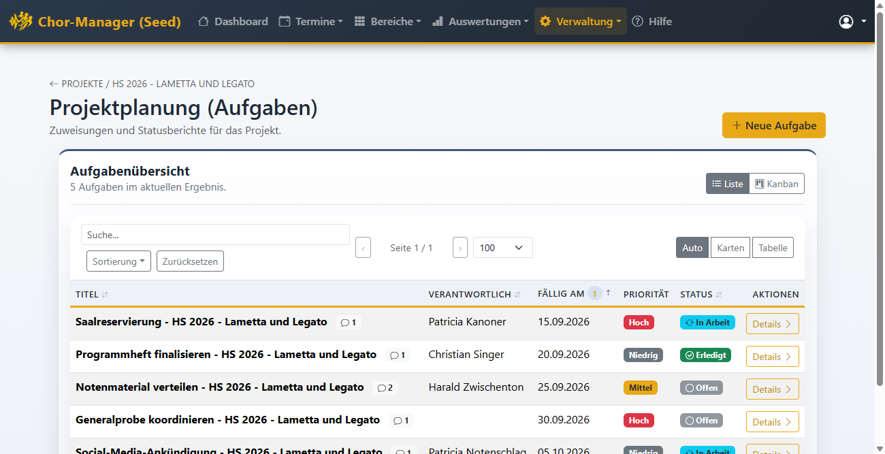Open comments bubble on Saalreservierung row
The height and width of the screenshot is (454, 885).
click(x=349, y=323)
